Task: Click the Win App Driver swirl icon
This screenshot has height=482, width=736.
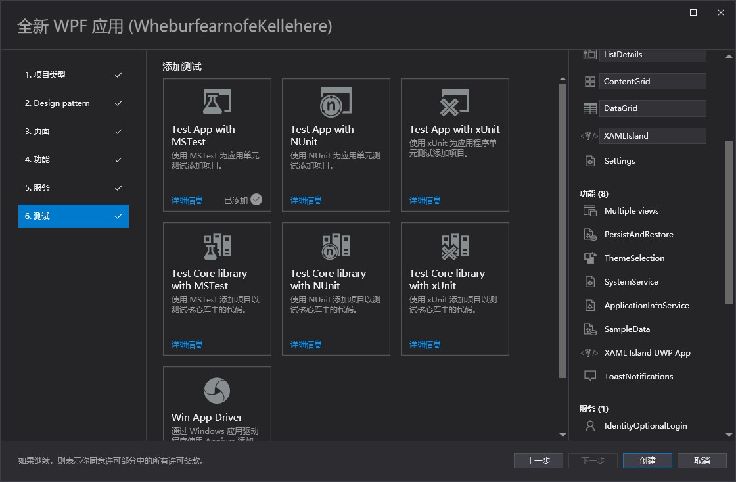Action: pos(217,391)
